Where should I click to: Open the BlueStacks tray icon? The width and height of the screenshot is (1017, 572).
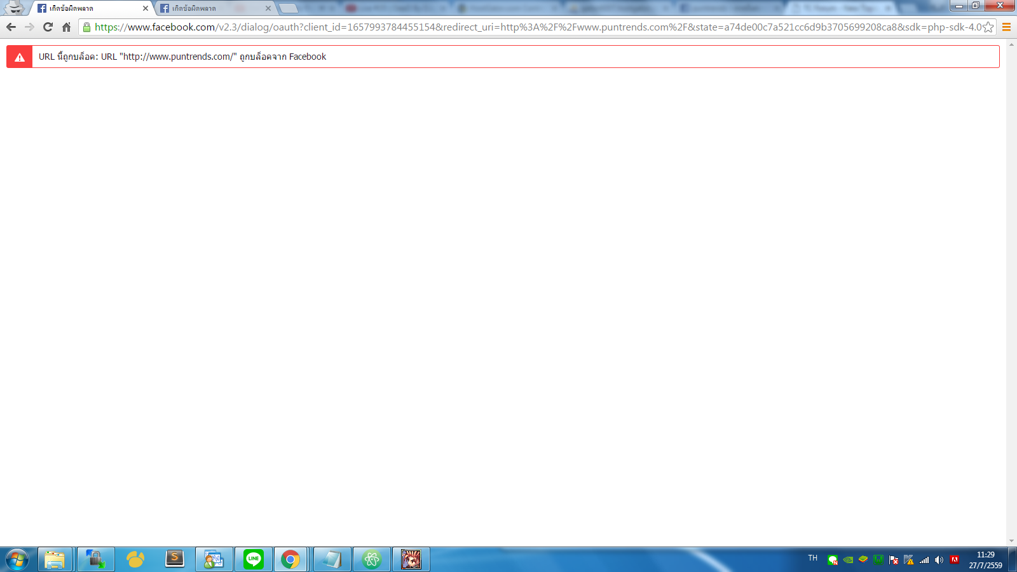point(863,560)
